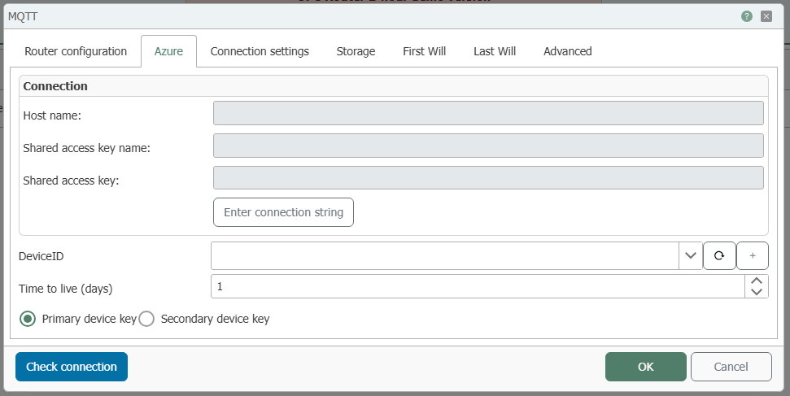The width and height of the screenshot is (790, 396).
Task: Open the Storage tab
Action: point(356,51)
